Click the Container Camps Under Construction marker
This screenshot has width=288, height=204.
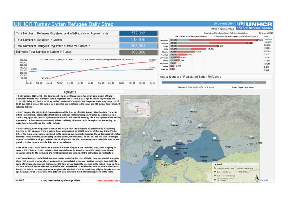215,179
